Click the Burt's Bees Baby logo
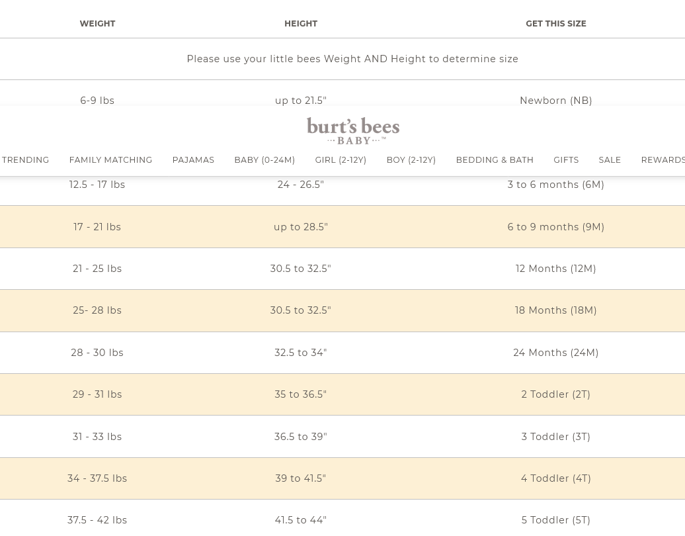Viewport: 685px width, 536px height. [x=352, y=130]
